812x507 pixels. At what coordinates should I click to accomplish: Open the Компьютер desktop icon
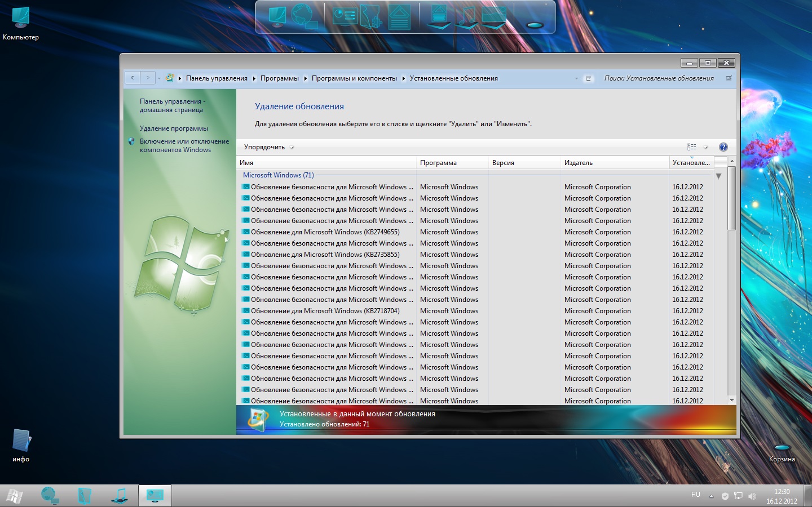[x=21, y=24]
